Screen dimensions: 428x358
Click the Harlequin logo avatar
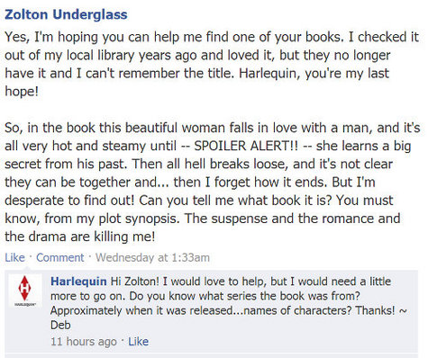tap(24, 291)
